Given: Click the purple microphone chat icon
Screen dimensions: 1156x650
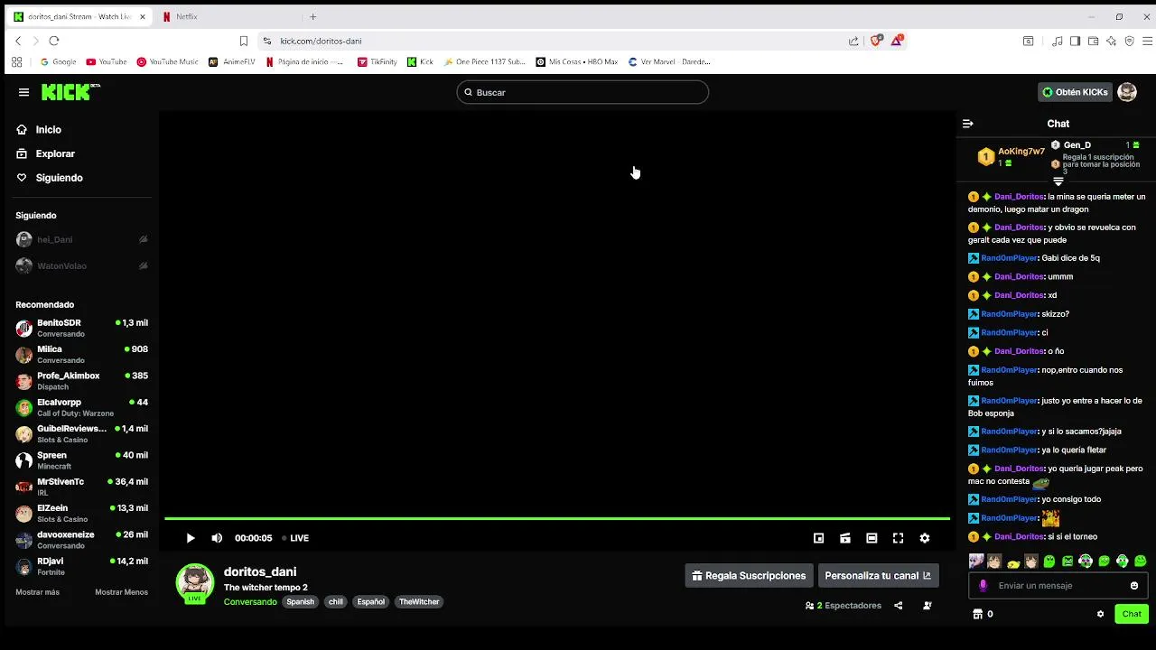Looking at the screenshot, I should [984, 586].
